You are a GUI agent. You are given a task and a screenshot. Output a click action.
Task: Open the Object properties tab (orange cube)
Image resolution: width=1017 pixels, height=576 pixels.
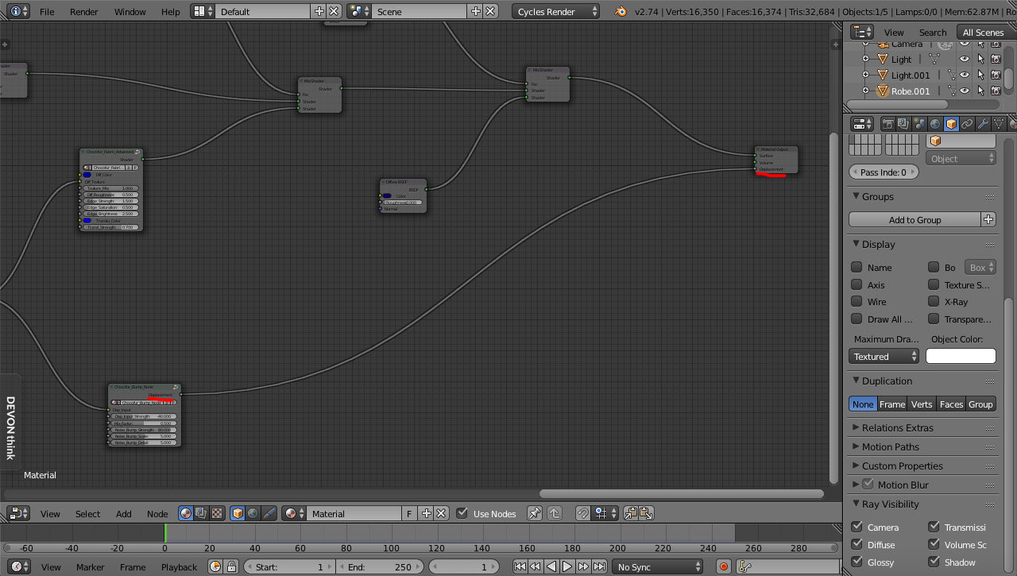tap(951, 124)
